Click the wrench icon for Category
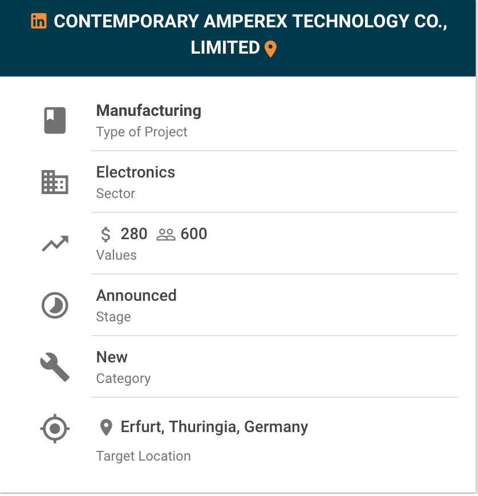Viewport: 478px width, 496px height. (55, 367)
